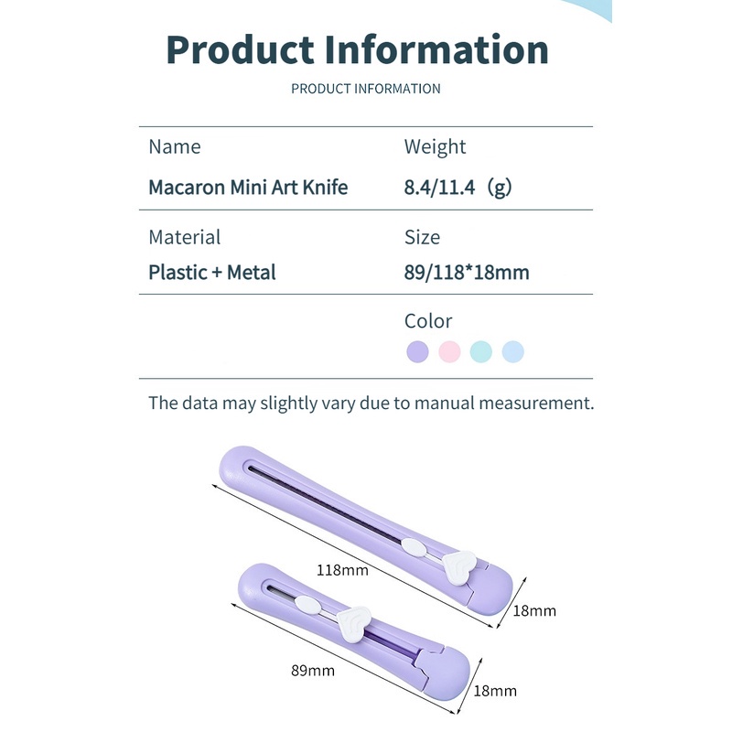The height and width of the screenshot is (732, 732).
Task: Click the white heart slider on small knife
Action: coord(354,625)
